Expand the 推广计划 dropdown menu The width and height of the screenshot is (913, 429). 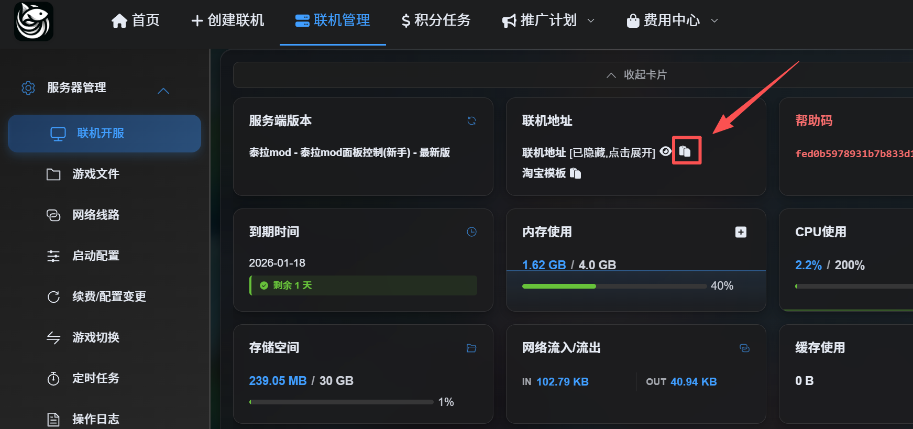pos(548,20)
